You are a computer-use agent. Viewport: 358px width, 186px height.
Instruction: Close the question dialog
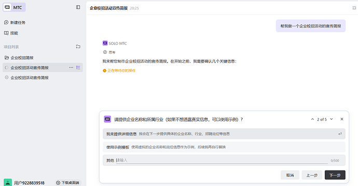pos(342,119)
